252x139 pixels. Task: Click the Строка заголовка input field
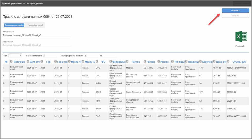[50, 55]
